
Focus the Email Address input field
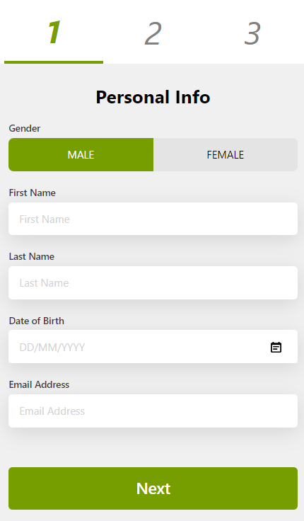[x=153, y=411]
